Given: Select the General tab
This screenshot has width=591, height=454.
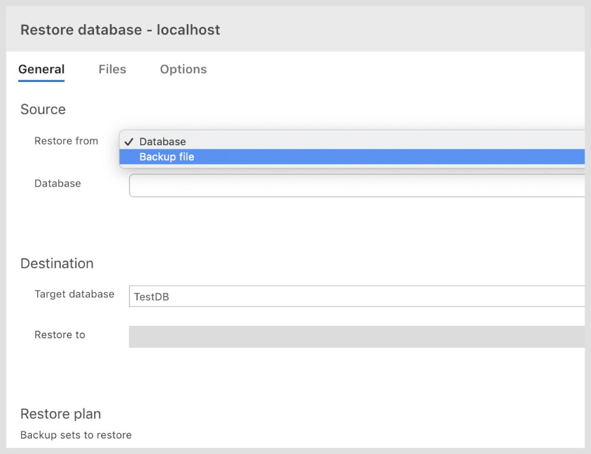Looking at the screenshot, I should pos(41,69).
